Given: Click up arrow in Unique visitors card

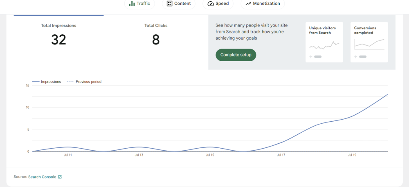Looking at the screenshot, I should pos(311,57).
